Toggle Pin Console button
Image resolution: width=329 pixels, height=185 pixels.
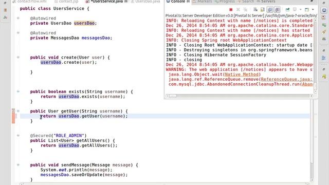pyautogui.click(x=287, y=10)
